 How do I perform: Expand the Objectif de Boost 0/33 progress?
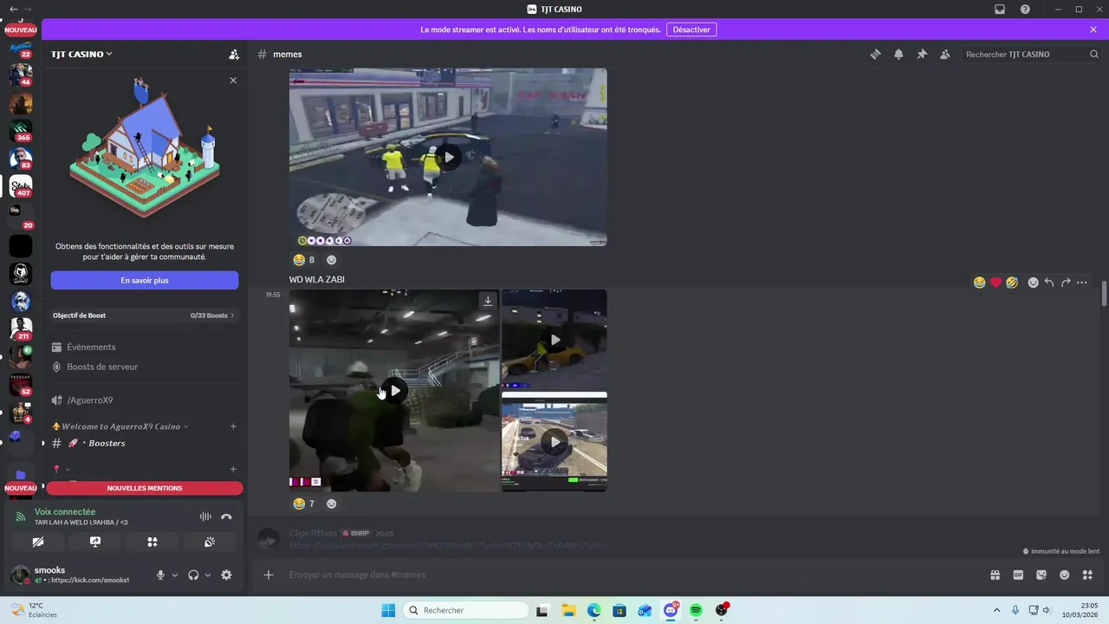144,315
